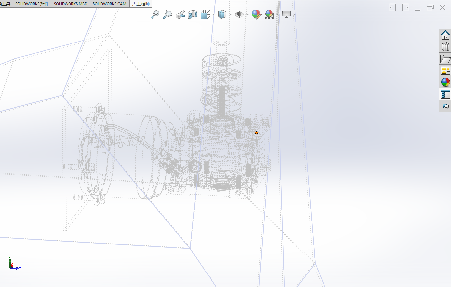This screenshot has width=451, height=287.
Task: Open the SOLIDWORKS Forum chat pane
Action: point(445,106)
